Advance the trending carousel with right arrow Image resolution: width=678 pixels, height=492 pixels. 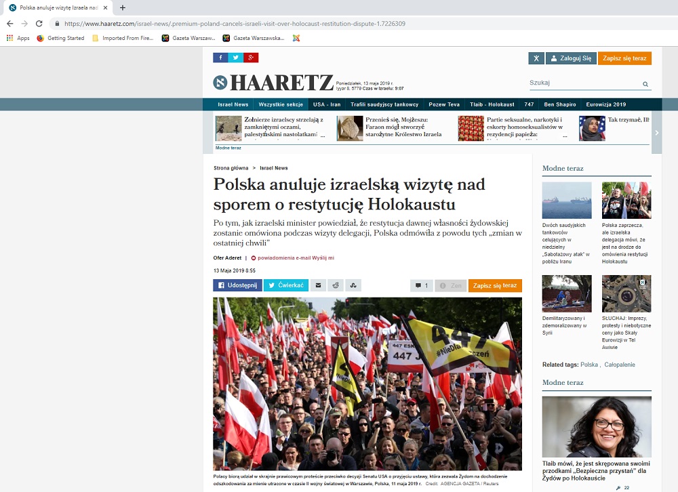[656, 133]
